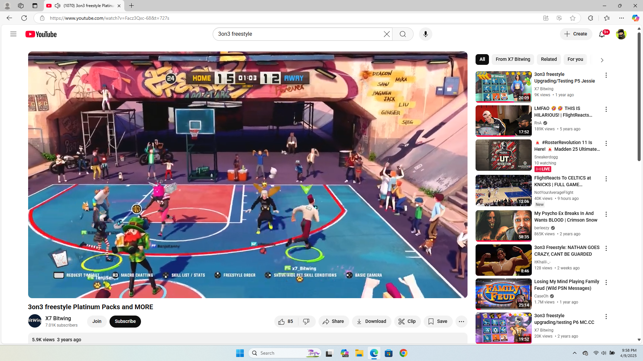Share this video
643x361 pixels.
(x=334, y=321)
